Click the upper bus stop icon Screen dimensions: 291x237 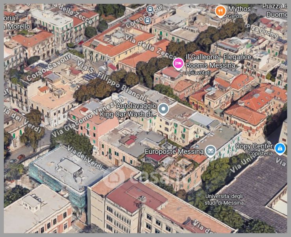(150, 9)
